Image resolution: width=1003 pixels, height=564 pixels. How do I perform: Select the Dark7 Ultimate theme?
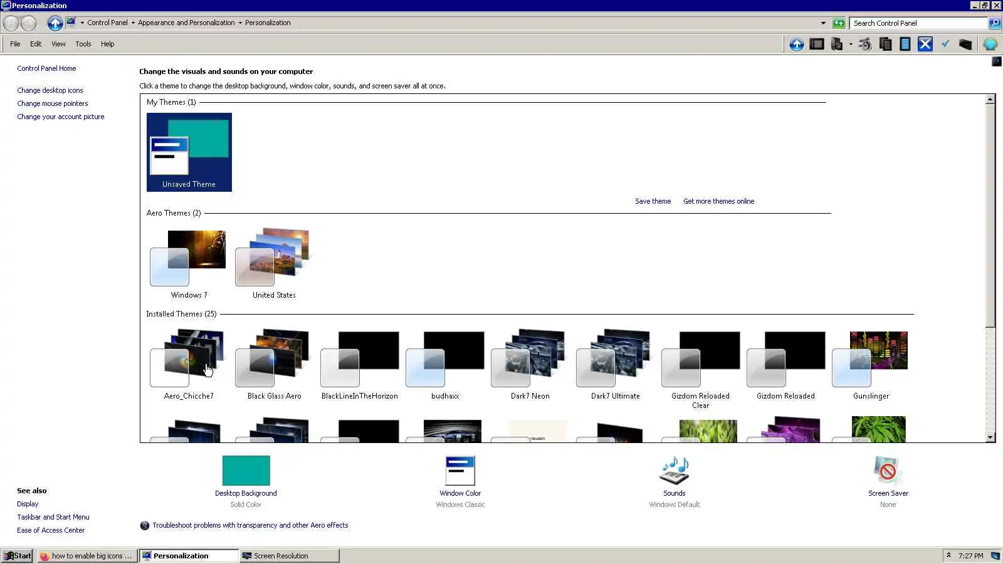615,365
